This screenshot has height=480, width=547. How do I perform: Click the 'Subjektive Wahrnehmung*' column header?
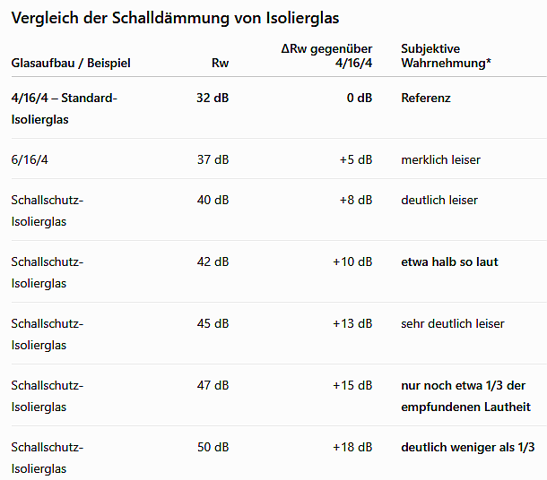click(x=446, y=56)
